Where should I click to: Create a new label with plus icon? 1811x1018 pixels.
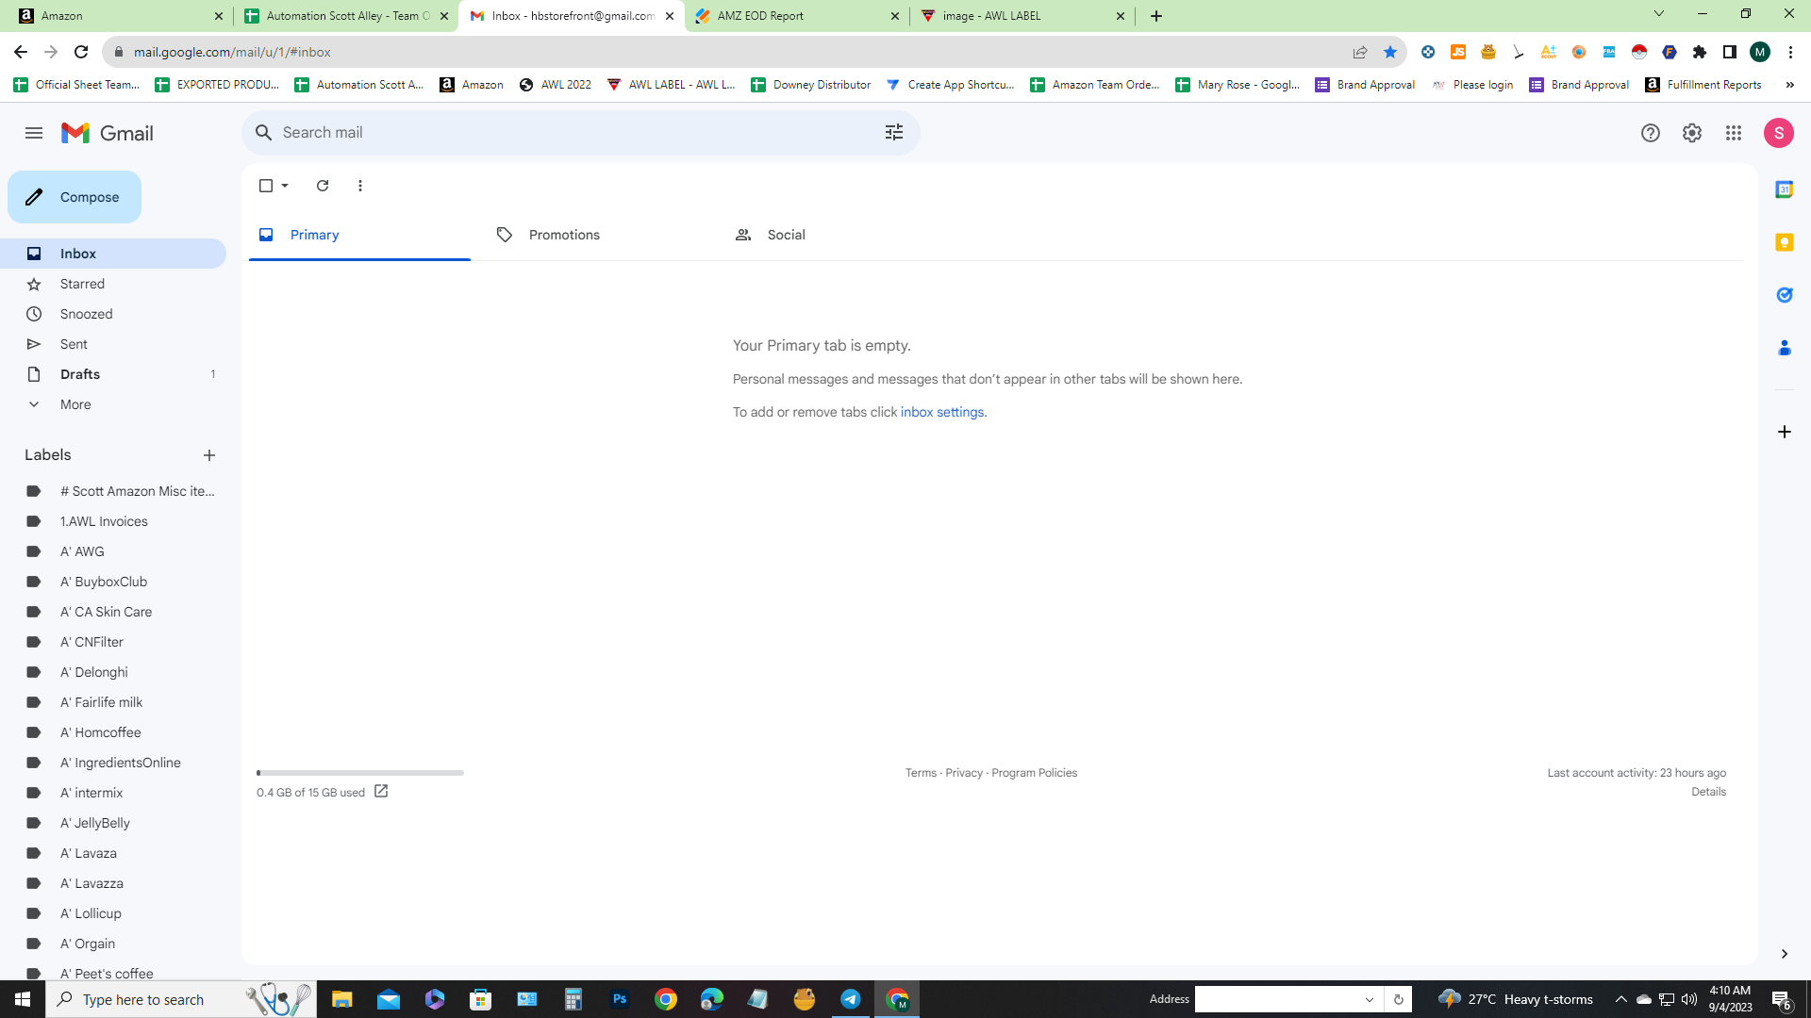[x=209, y=455]
